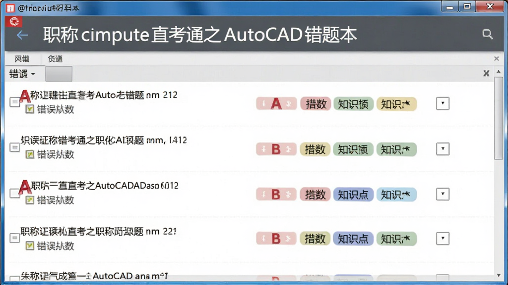Click the grade B badge in the 1412 row
The height and width of the screenshot is (285, 508).
[x=276, y=149]
